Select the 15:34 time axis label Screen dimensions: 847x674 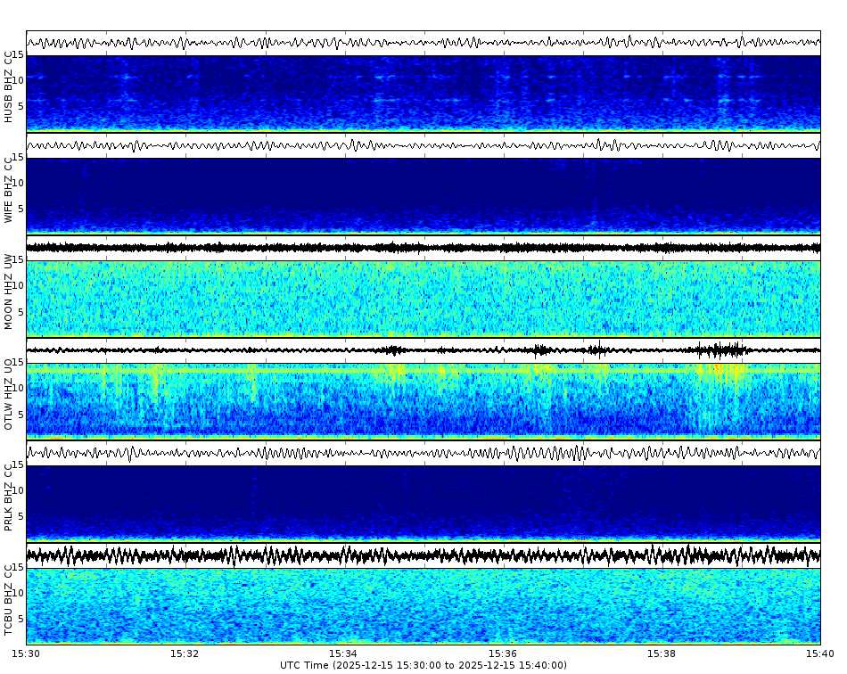[x=345, y=652]
